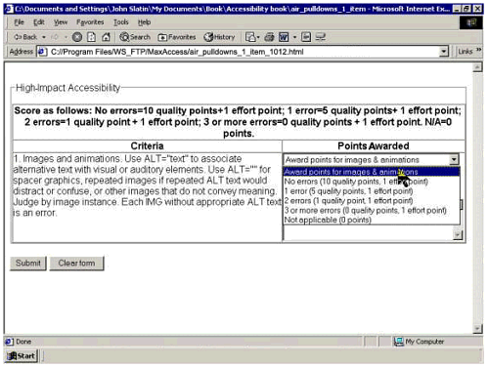This screenshot has width=488, height=367.
Task: Stop page loading with Stop icon
Action: (x=77, y=37)
